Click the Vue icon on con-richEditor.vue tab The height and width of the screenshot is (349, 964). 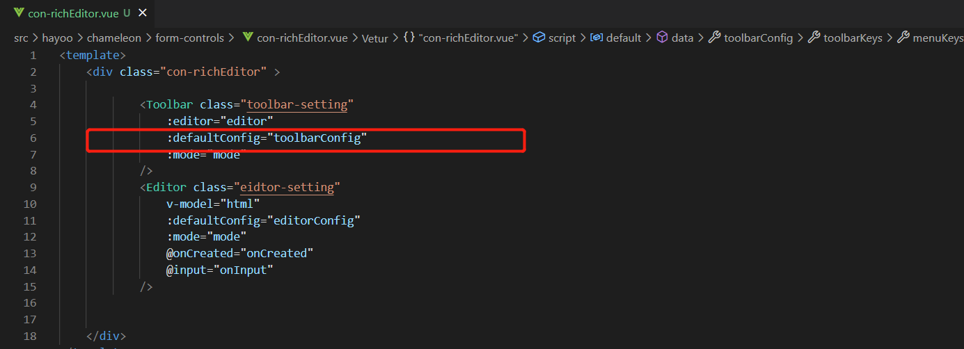(x=19, y=13)
